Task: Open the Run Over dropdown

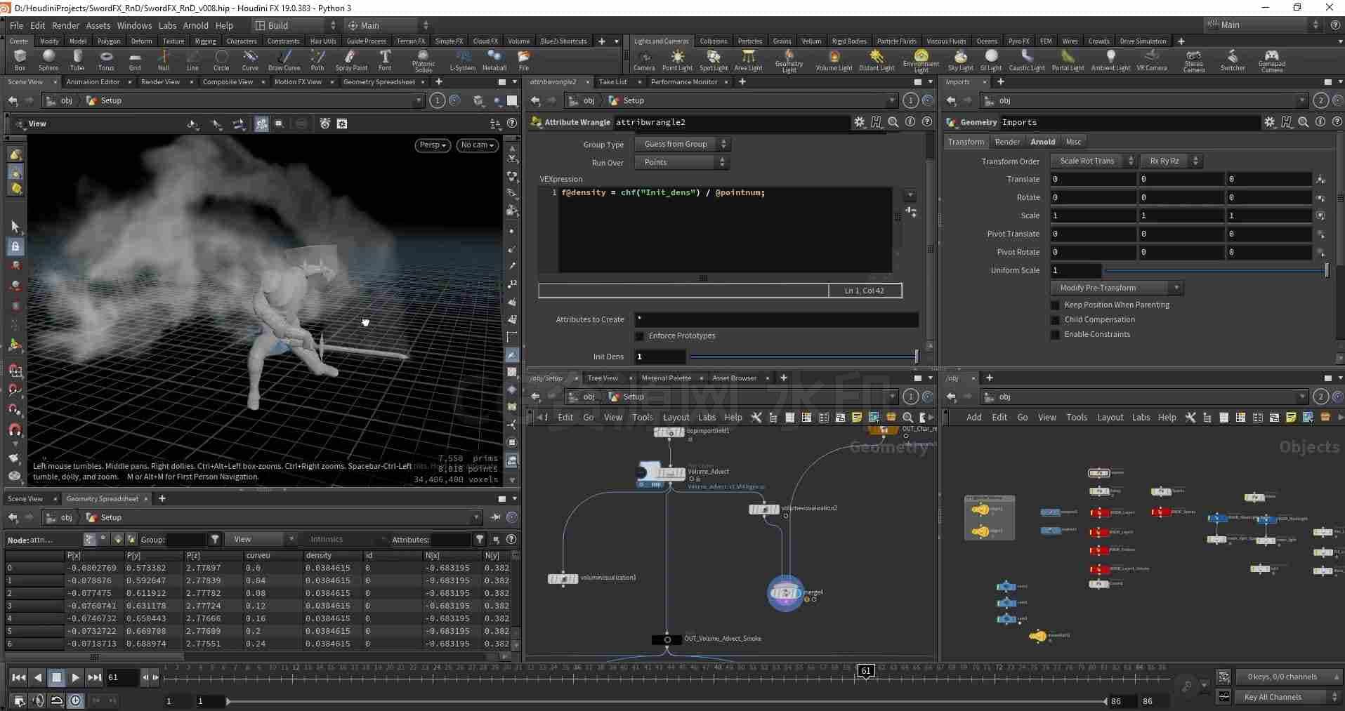Action: click(682, 162)
